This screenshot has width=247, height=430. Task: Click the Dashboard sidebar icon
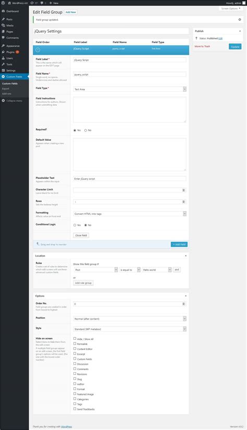(x=3, y=11)
